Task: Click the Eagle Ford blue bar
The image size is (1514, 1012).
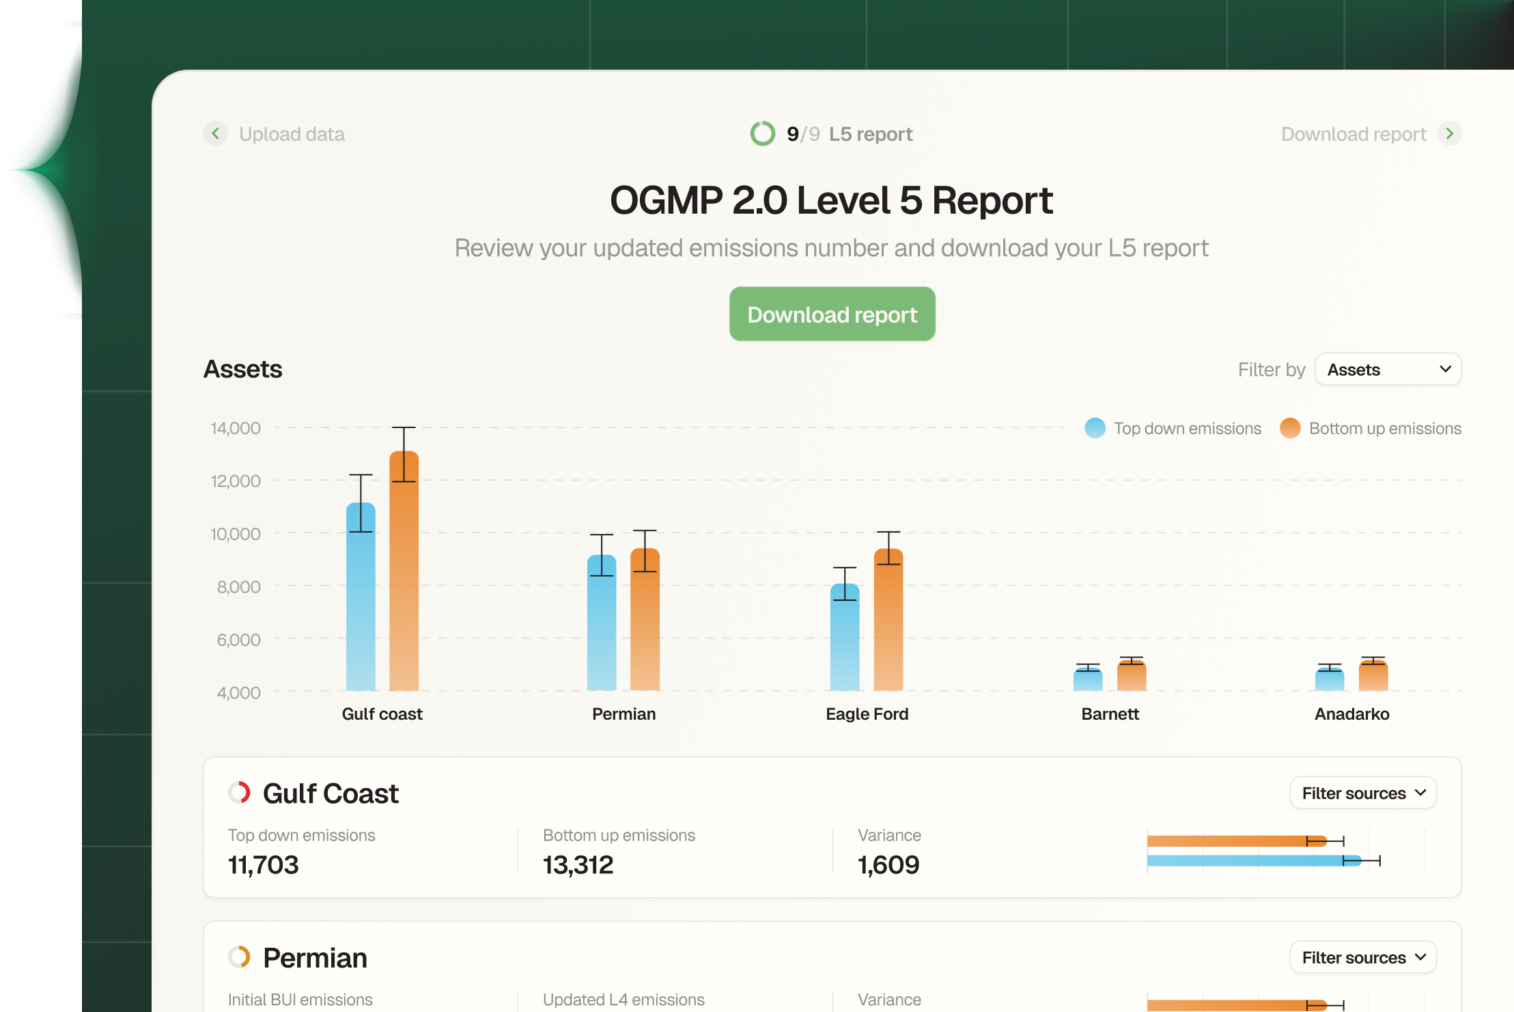Action: pyautogui.click(x=845, y=637)
